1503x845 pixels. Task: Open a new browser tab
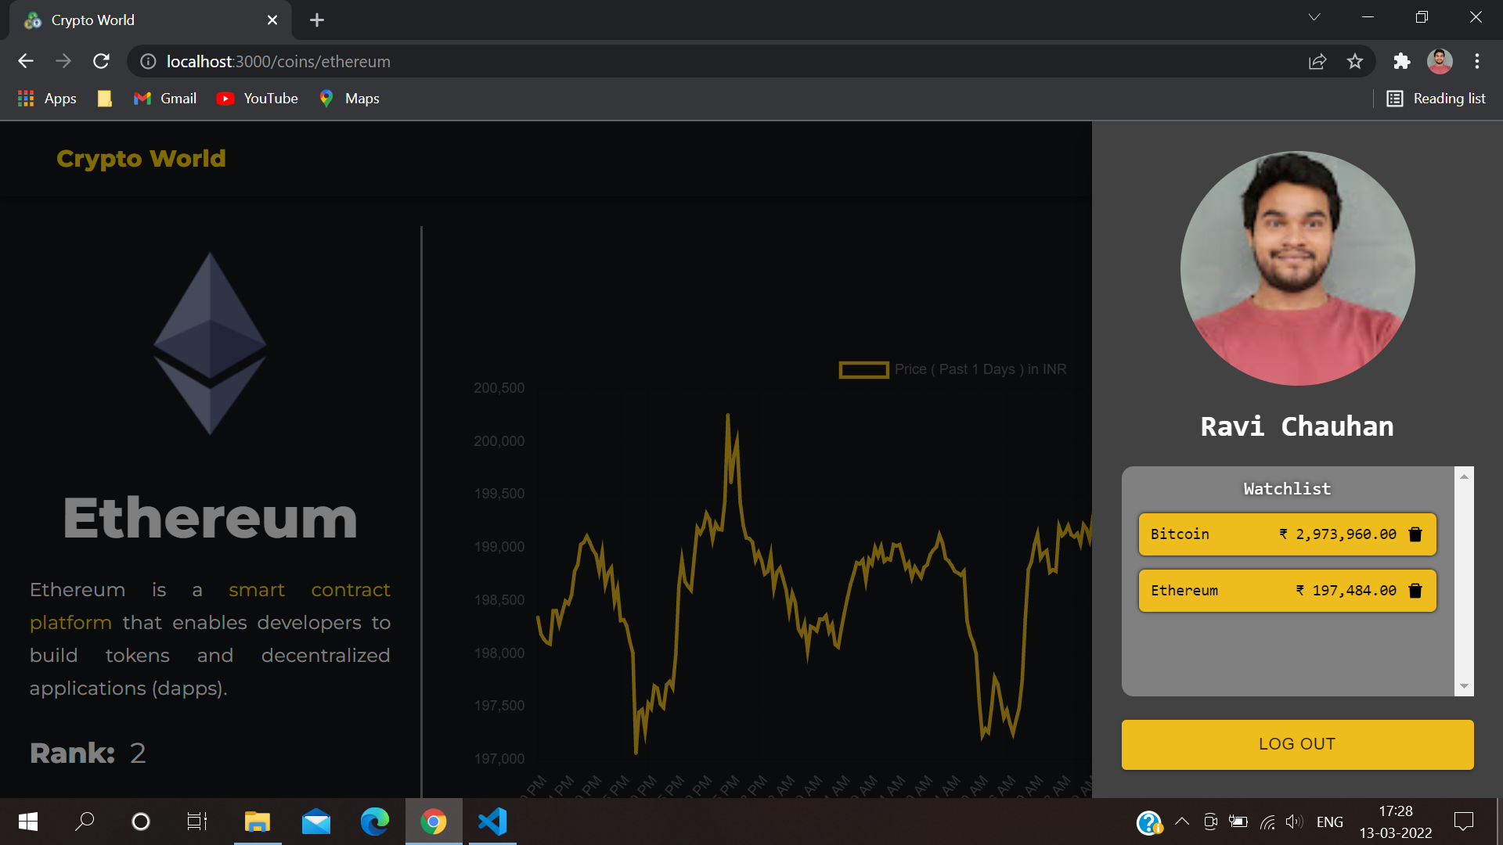(x=317, y=20)
